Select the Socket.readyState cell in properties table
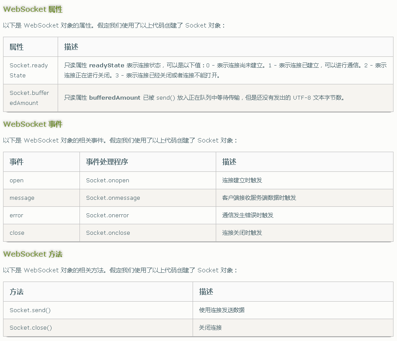Image resolution: width=397 pixels, height=341 pixels. pos(29,70)
